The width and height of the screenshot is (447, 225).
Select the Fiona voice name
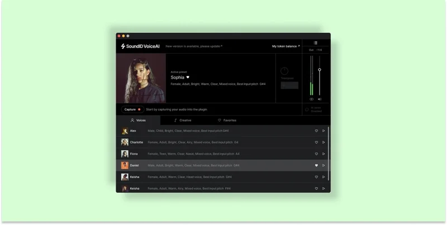tap(134, 154)
